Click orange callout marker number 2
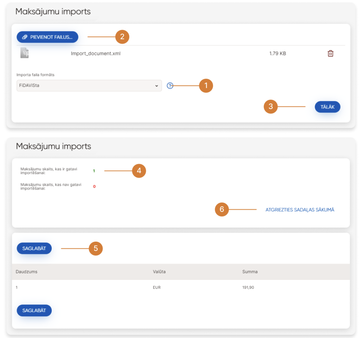This screenshot has height=338, width=359. click(122, 37)
